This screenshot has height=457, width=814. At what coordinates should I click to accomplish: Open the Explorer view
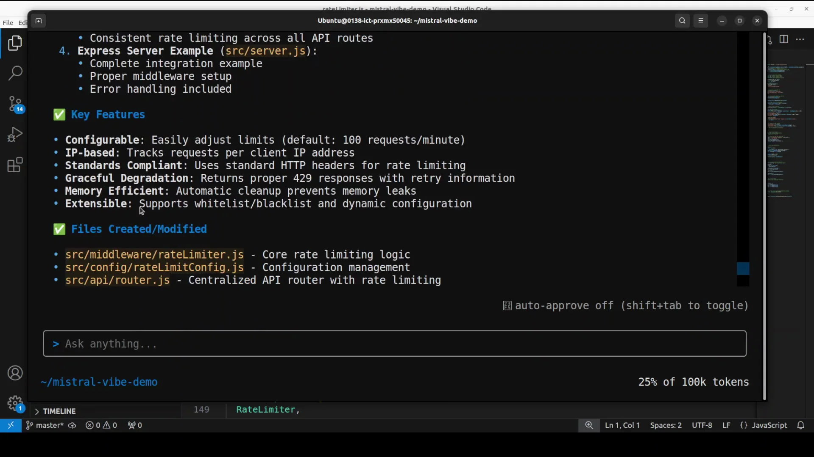pos(15,43)
